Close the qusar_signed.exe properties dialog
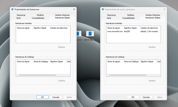178x107 pixels. pos(164,9)
